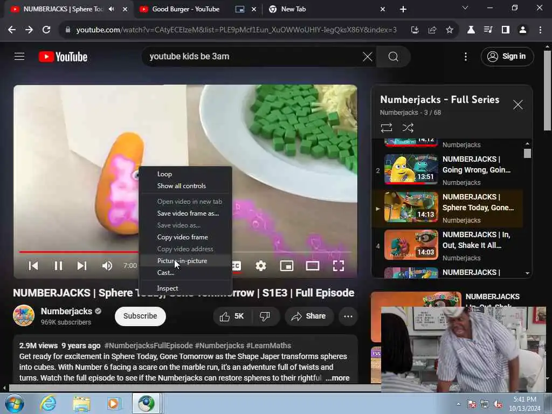The image size is (552, 414).
Task: Open the Numberjacks channel avatar
Action: coord(24,316)
